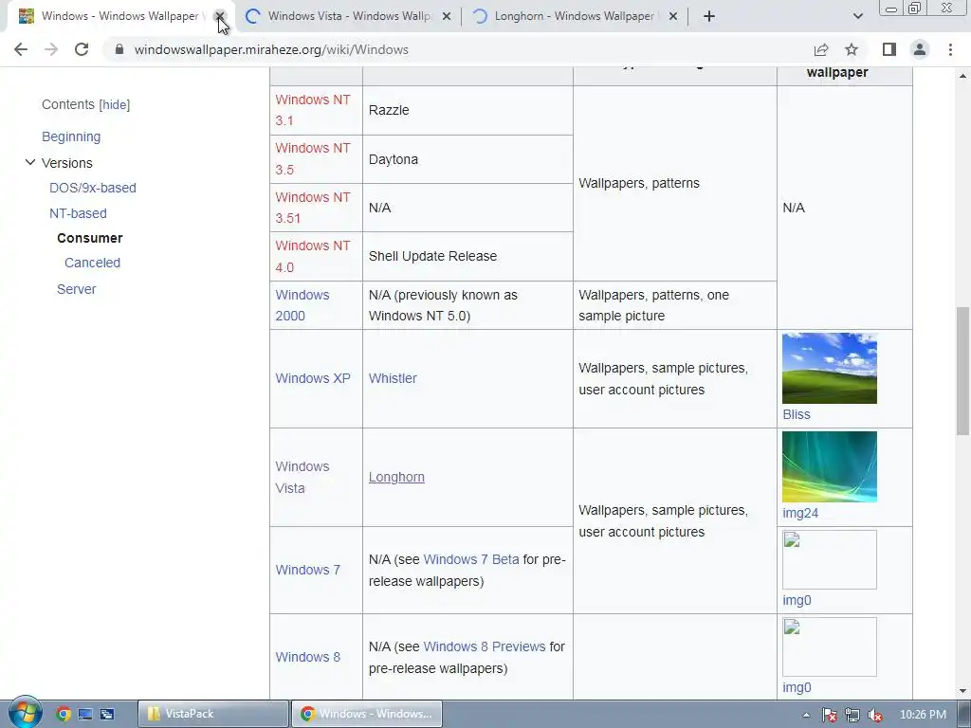Show hidden system tray icons
The width and height of the screenshot is (971, 728).
(x=806, y=715)
